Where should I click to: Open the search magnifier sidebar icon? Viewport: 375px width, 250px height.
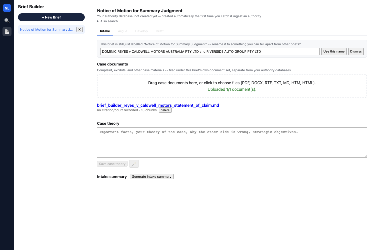pos(7,20)
